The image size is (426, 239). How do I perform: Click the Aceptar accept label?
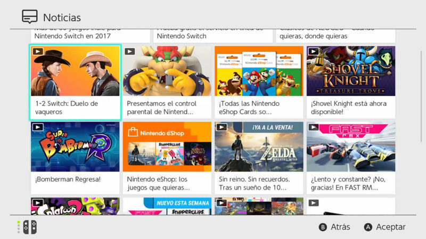[x=390, y=227]
